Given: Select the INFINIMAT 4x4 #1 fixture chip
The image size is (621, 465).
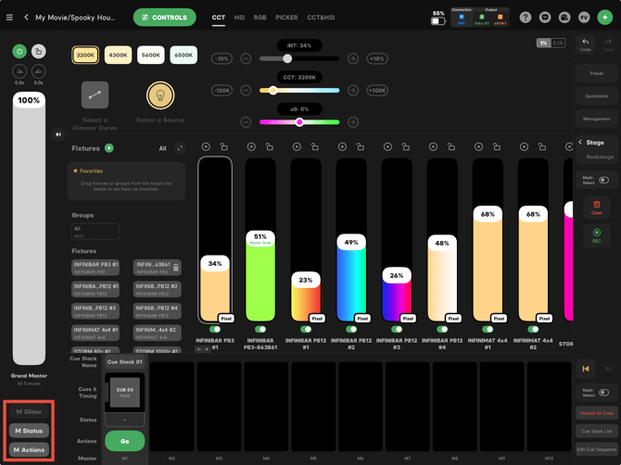Looking at the screenshot, I should [95, 333].
